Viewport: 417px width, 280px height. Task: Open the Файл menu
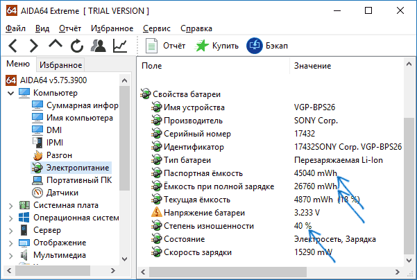(x=15, y=28)
